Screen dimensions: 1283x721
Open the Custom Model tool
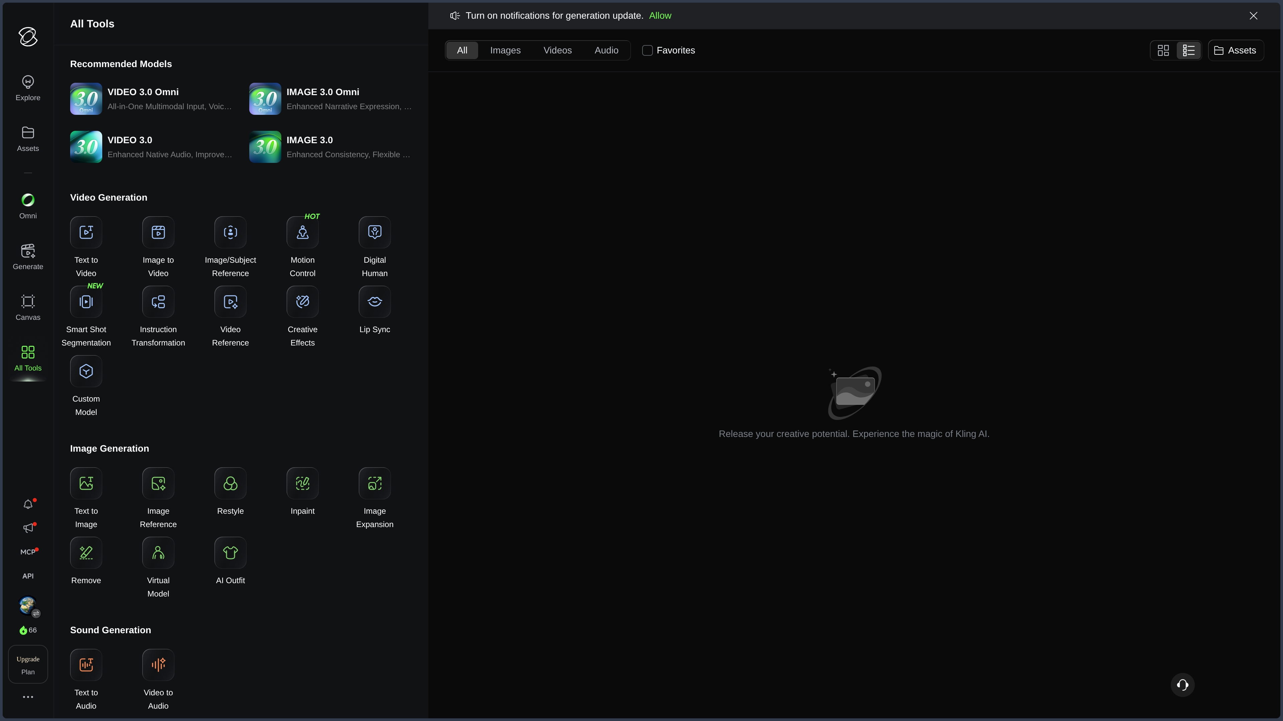(x=86, y=386)
